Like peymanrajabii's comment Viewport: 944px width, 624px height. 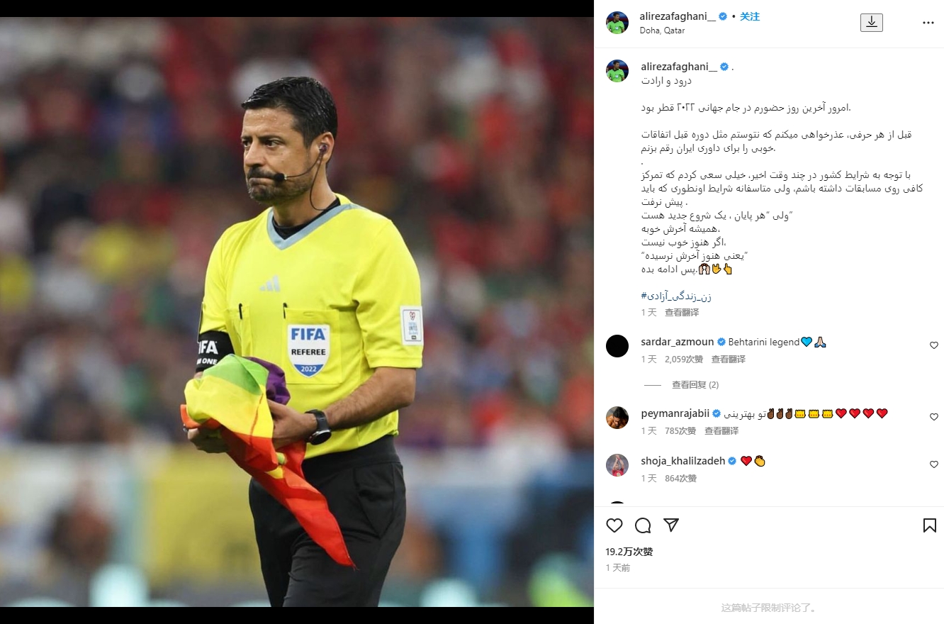[934, 417]
